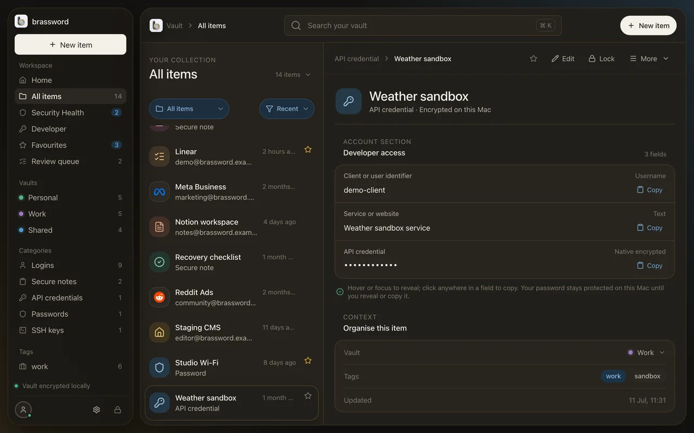Click the Meta Business logo icon
Screen dimensions: 694x433
pos(159,192)
